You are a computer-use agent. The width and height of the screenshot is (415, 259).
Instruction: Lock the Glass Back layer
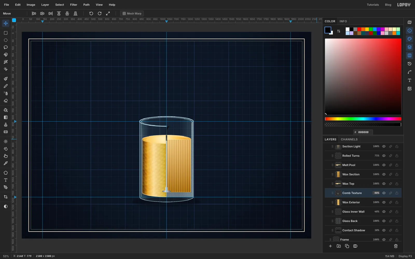397,221
